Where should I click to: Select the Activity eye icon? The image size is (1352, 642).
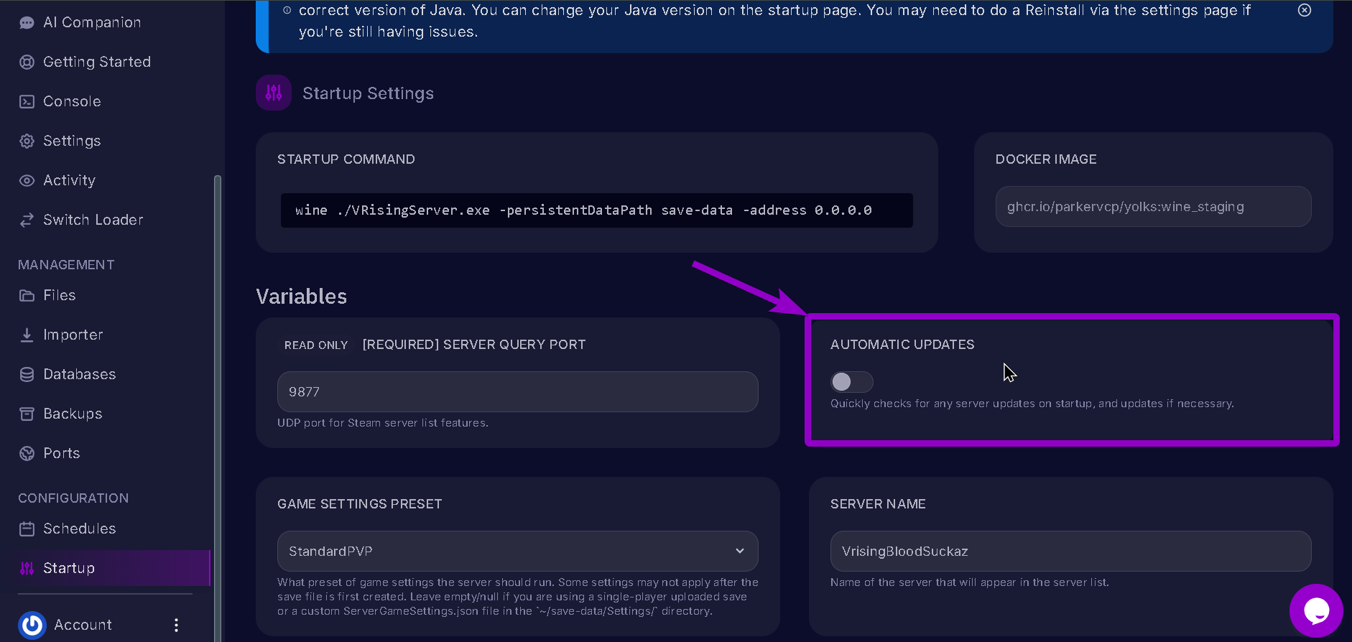[x=27, y=180]
